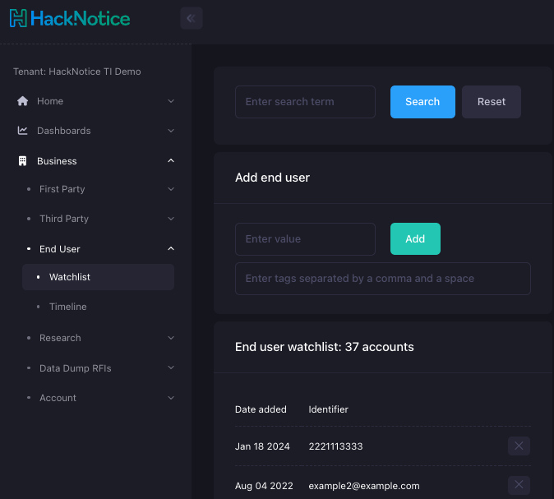Select Watchlist in the sidebar
554x499 pixels.
click(70, 277)
